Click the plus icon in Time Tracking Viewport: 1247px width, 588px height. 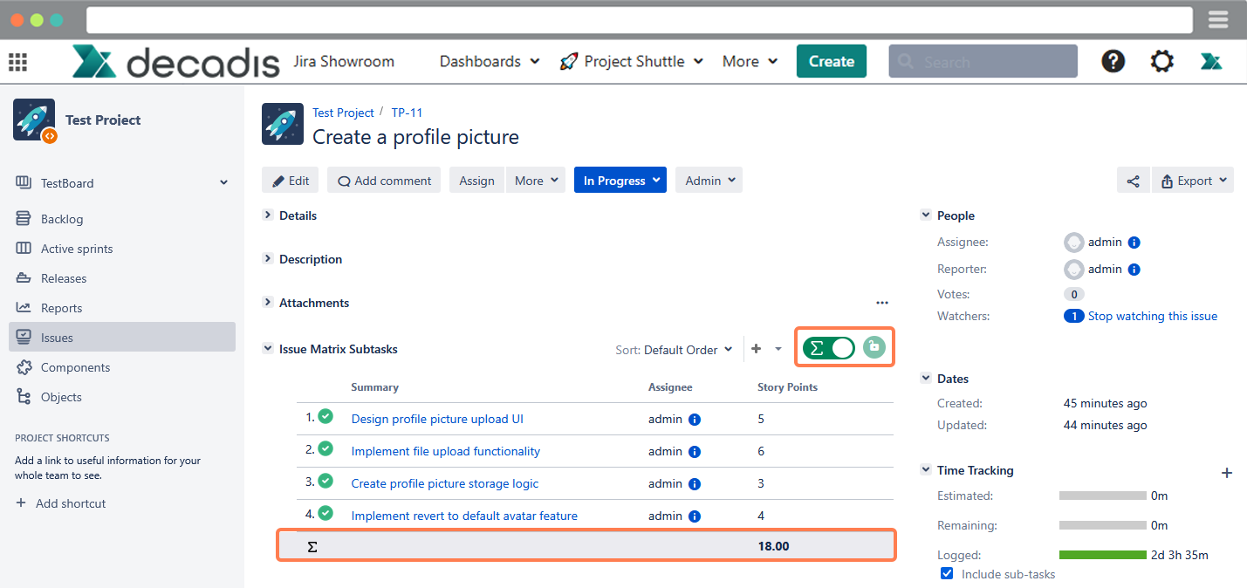1226,473
